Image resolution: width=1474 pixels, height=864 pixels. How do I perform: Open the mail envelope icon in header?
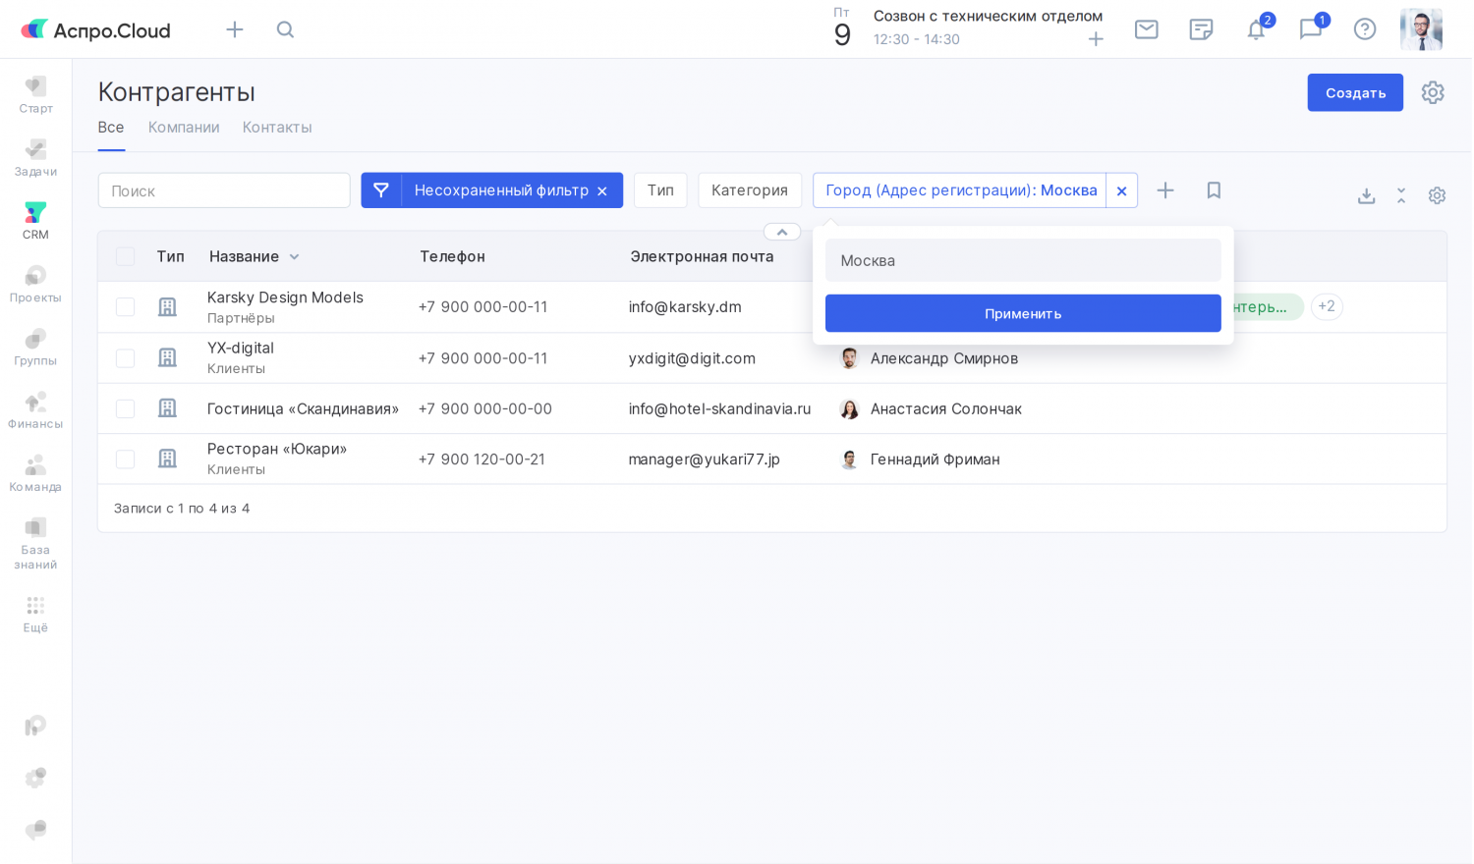click(x=1146, y=29)
